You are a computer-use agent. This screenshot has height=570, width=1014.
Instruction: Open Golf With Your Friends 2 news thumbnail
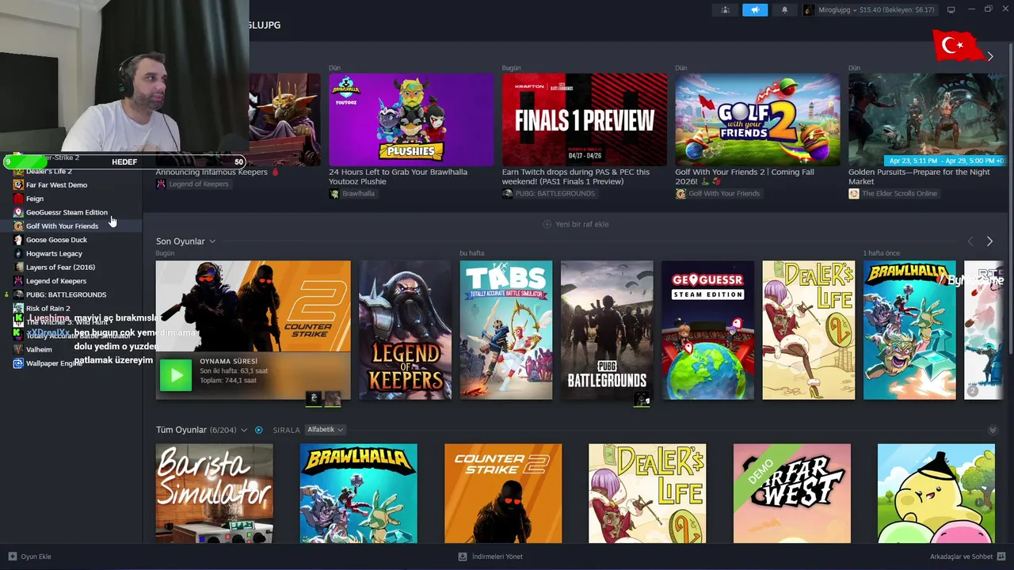[757, 120]
